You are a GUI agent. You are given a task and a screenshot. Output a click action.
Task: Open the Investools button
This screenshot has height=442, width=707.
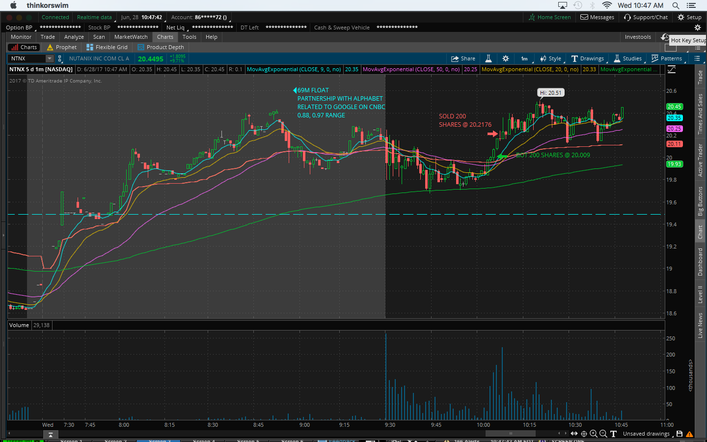[x=638, y=37]
